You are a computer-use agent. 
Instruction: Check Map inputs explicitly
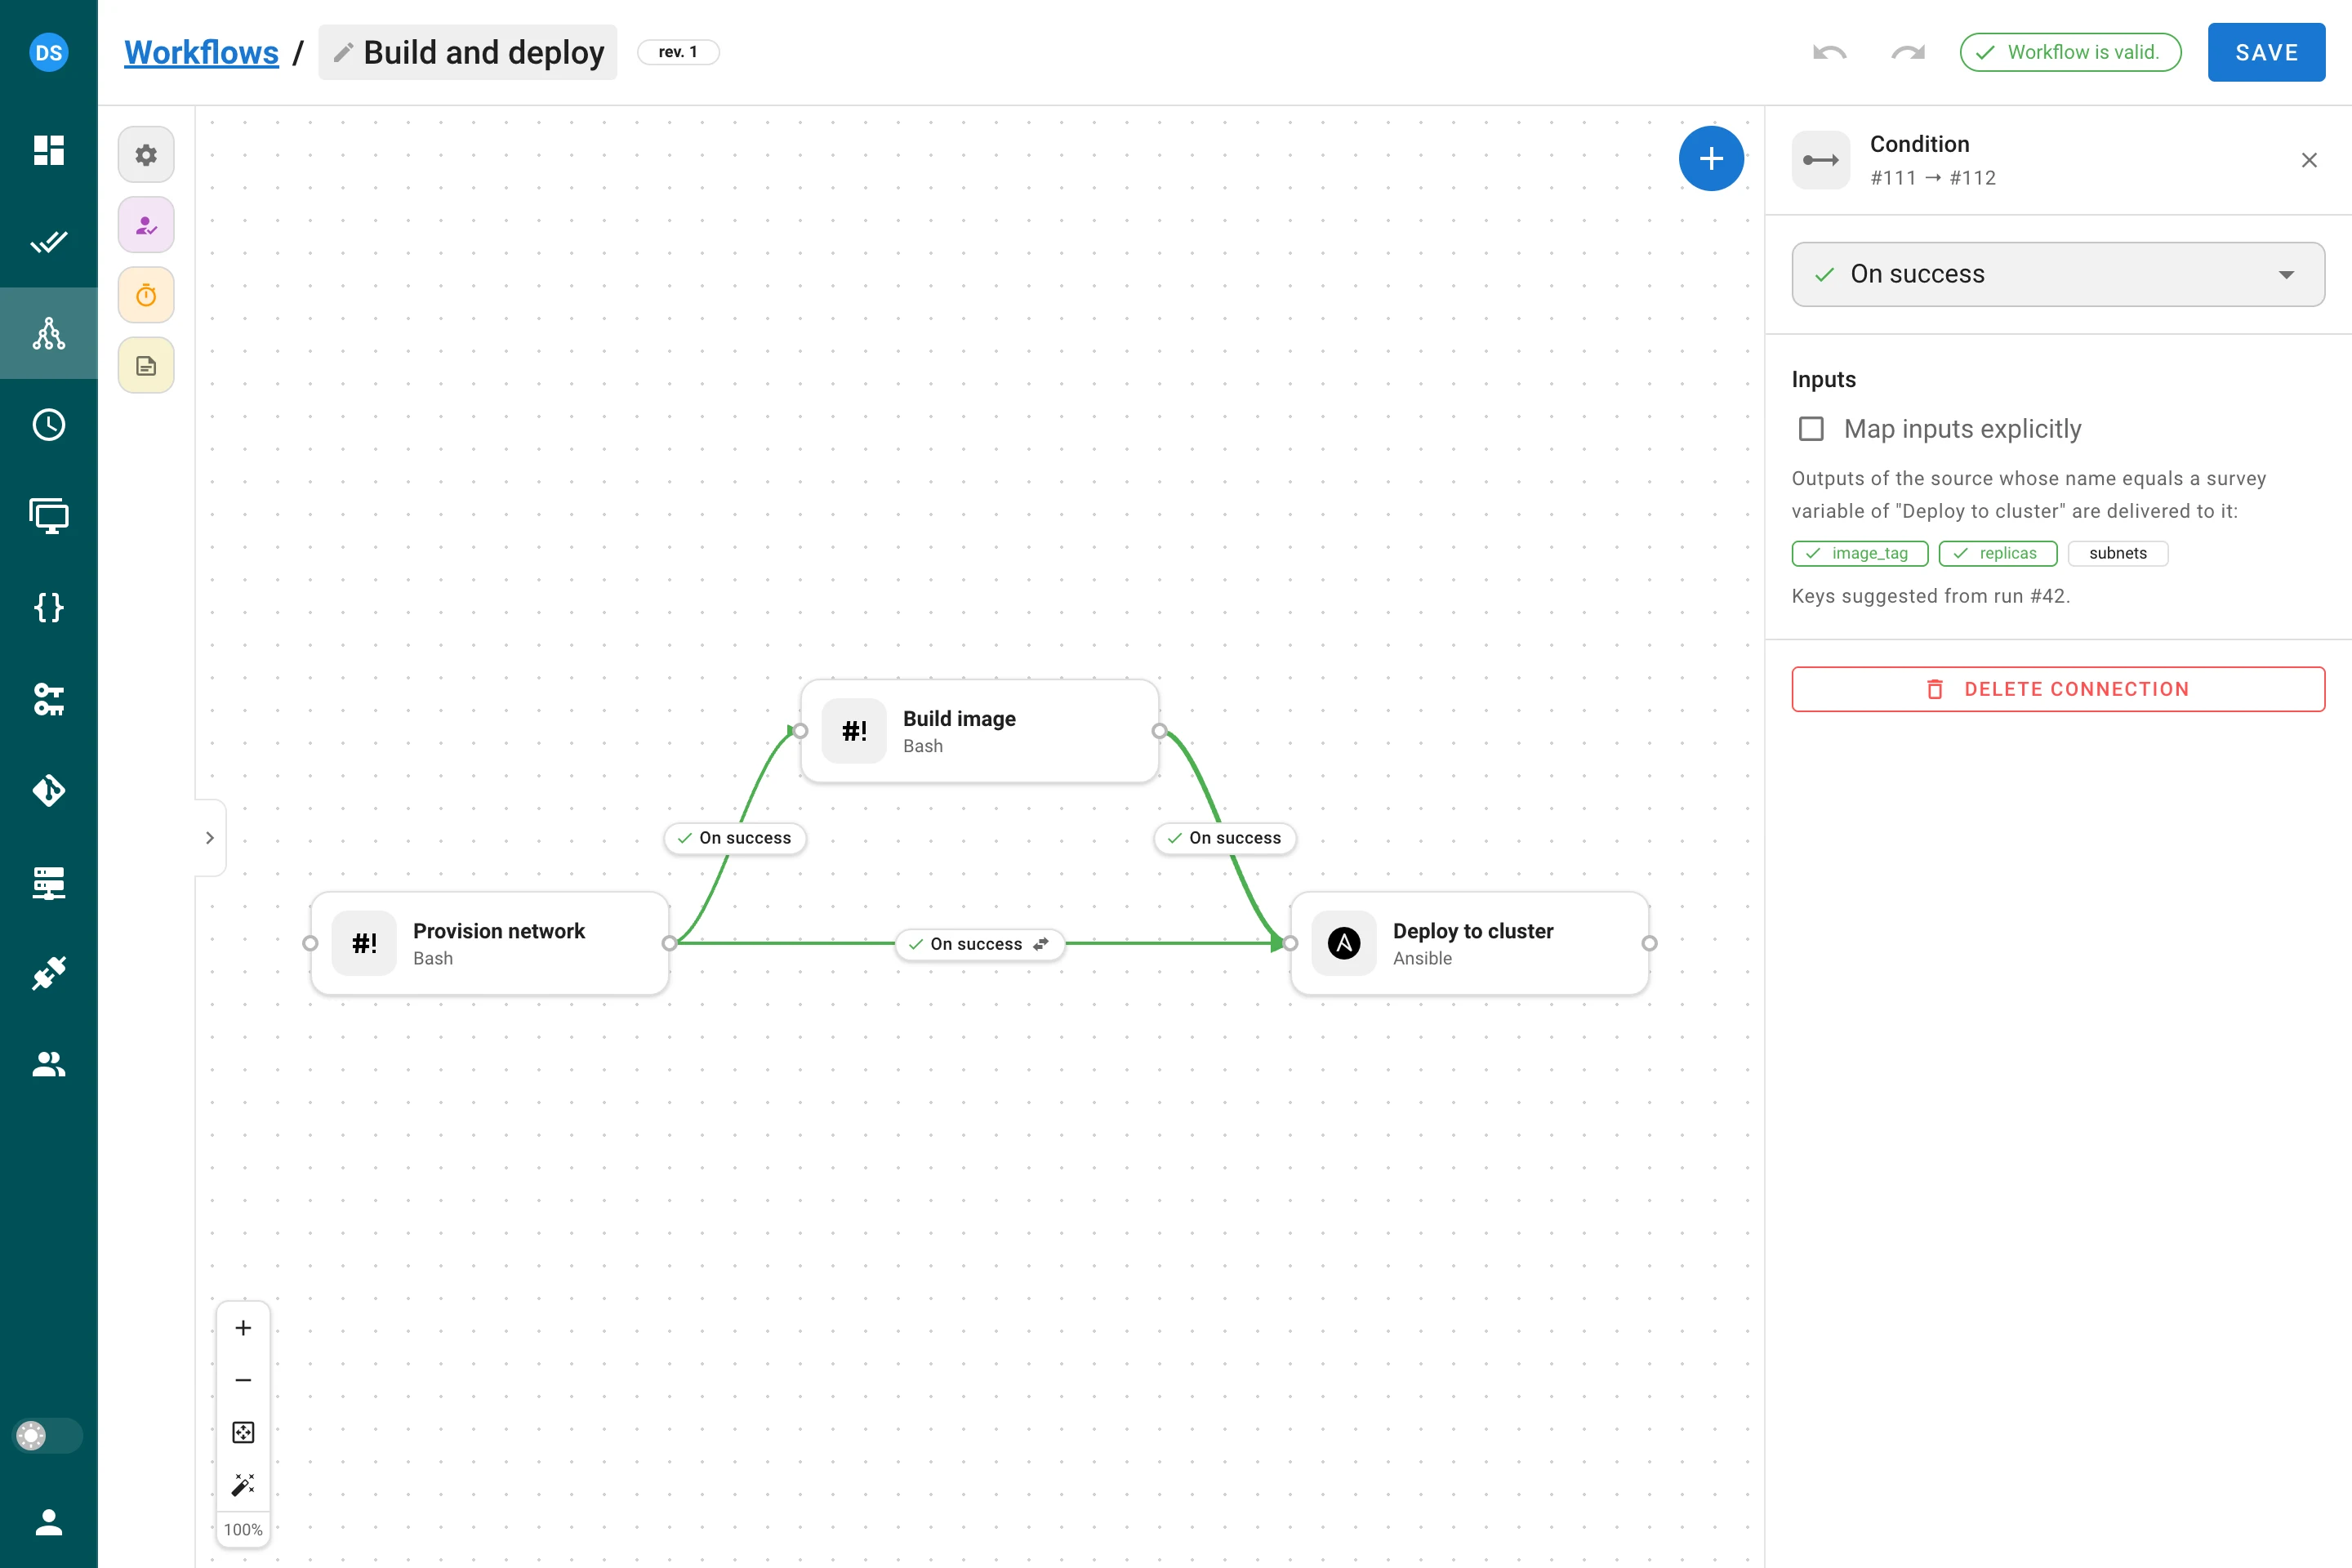(x=1811, y=429)
